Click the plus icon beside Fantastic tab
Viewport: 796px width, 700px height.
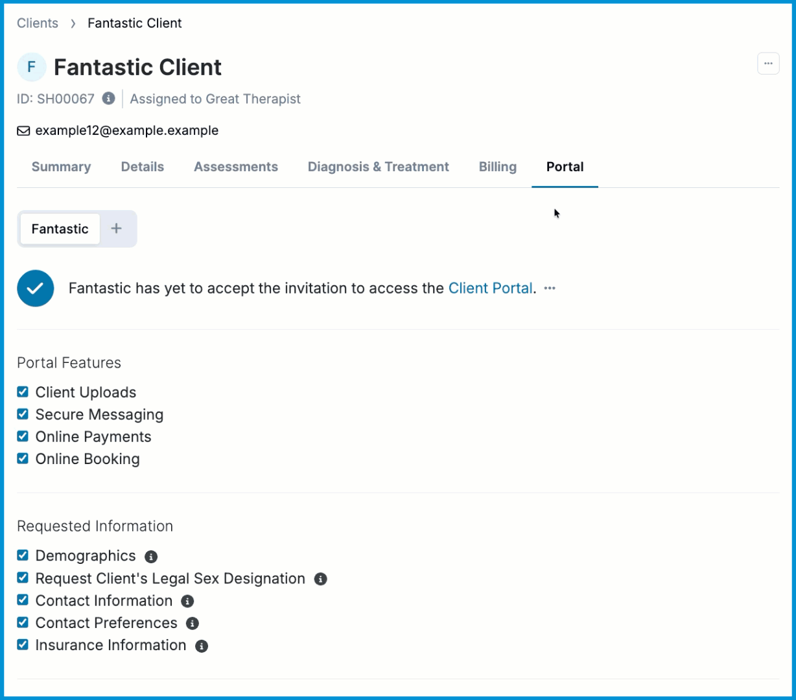click(116, 228)
